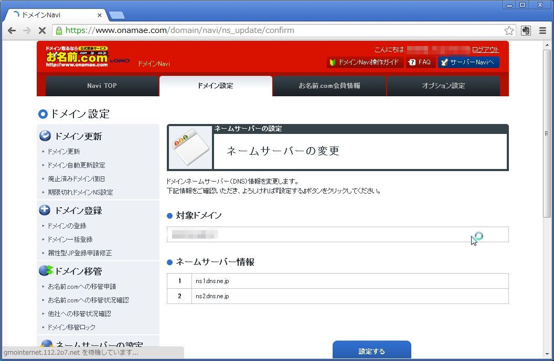Open 他社への移管状況確認 link

click(80, 314)
